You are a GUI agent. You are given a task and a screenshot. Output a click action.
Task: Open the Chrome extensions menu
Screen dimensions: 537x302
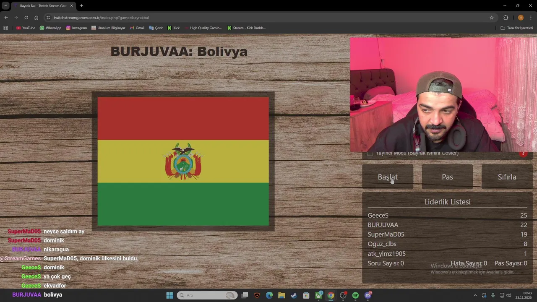click(x=506, y=18)
